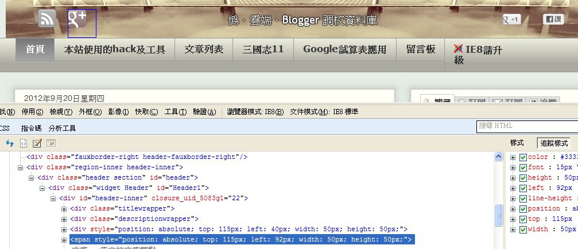Toggle the edit pencil icon in the developer toolbar
Viewport: 578px width, 249px height.
pos(37,143)
